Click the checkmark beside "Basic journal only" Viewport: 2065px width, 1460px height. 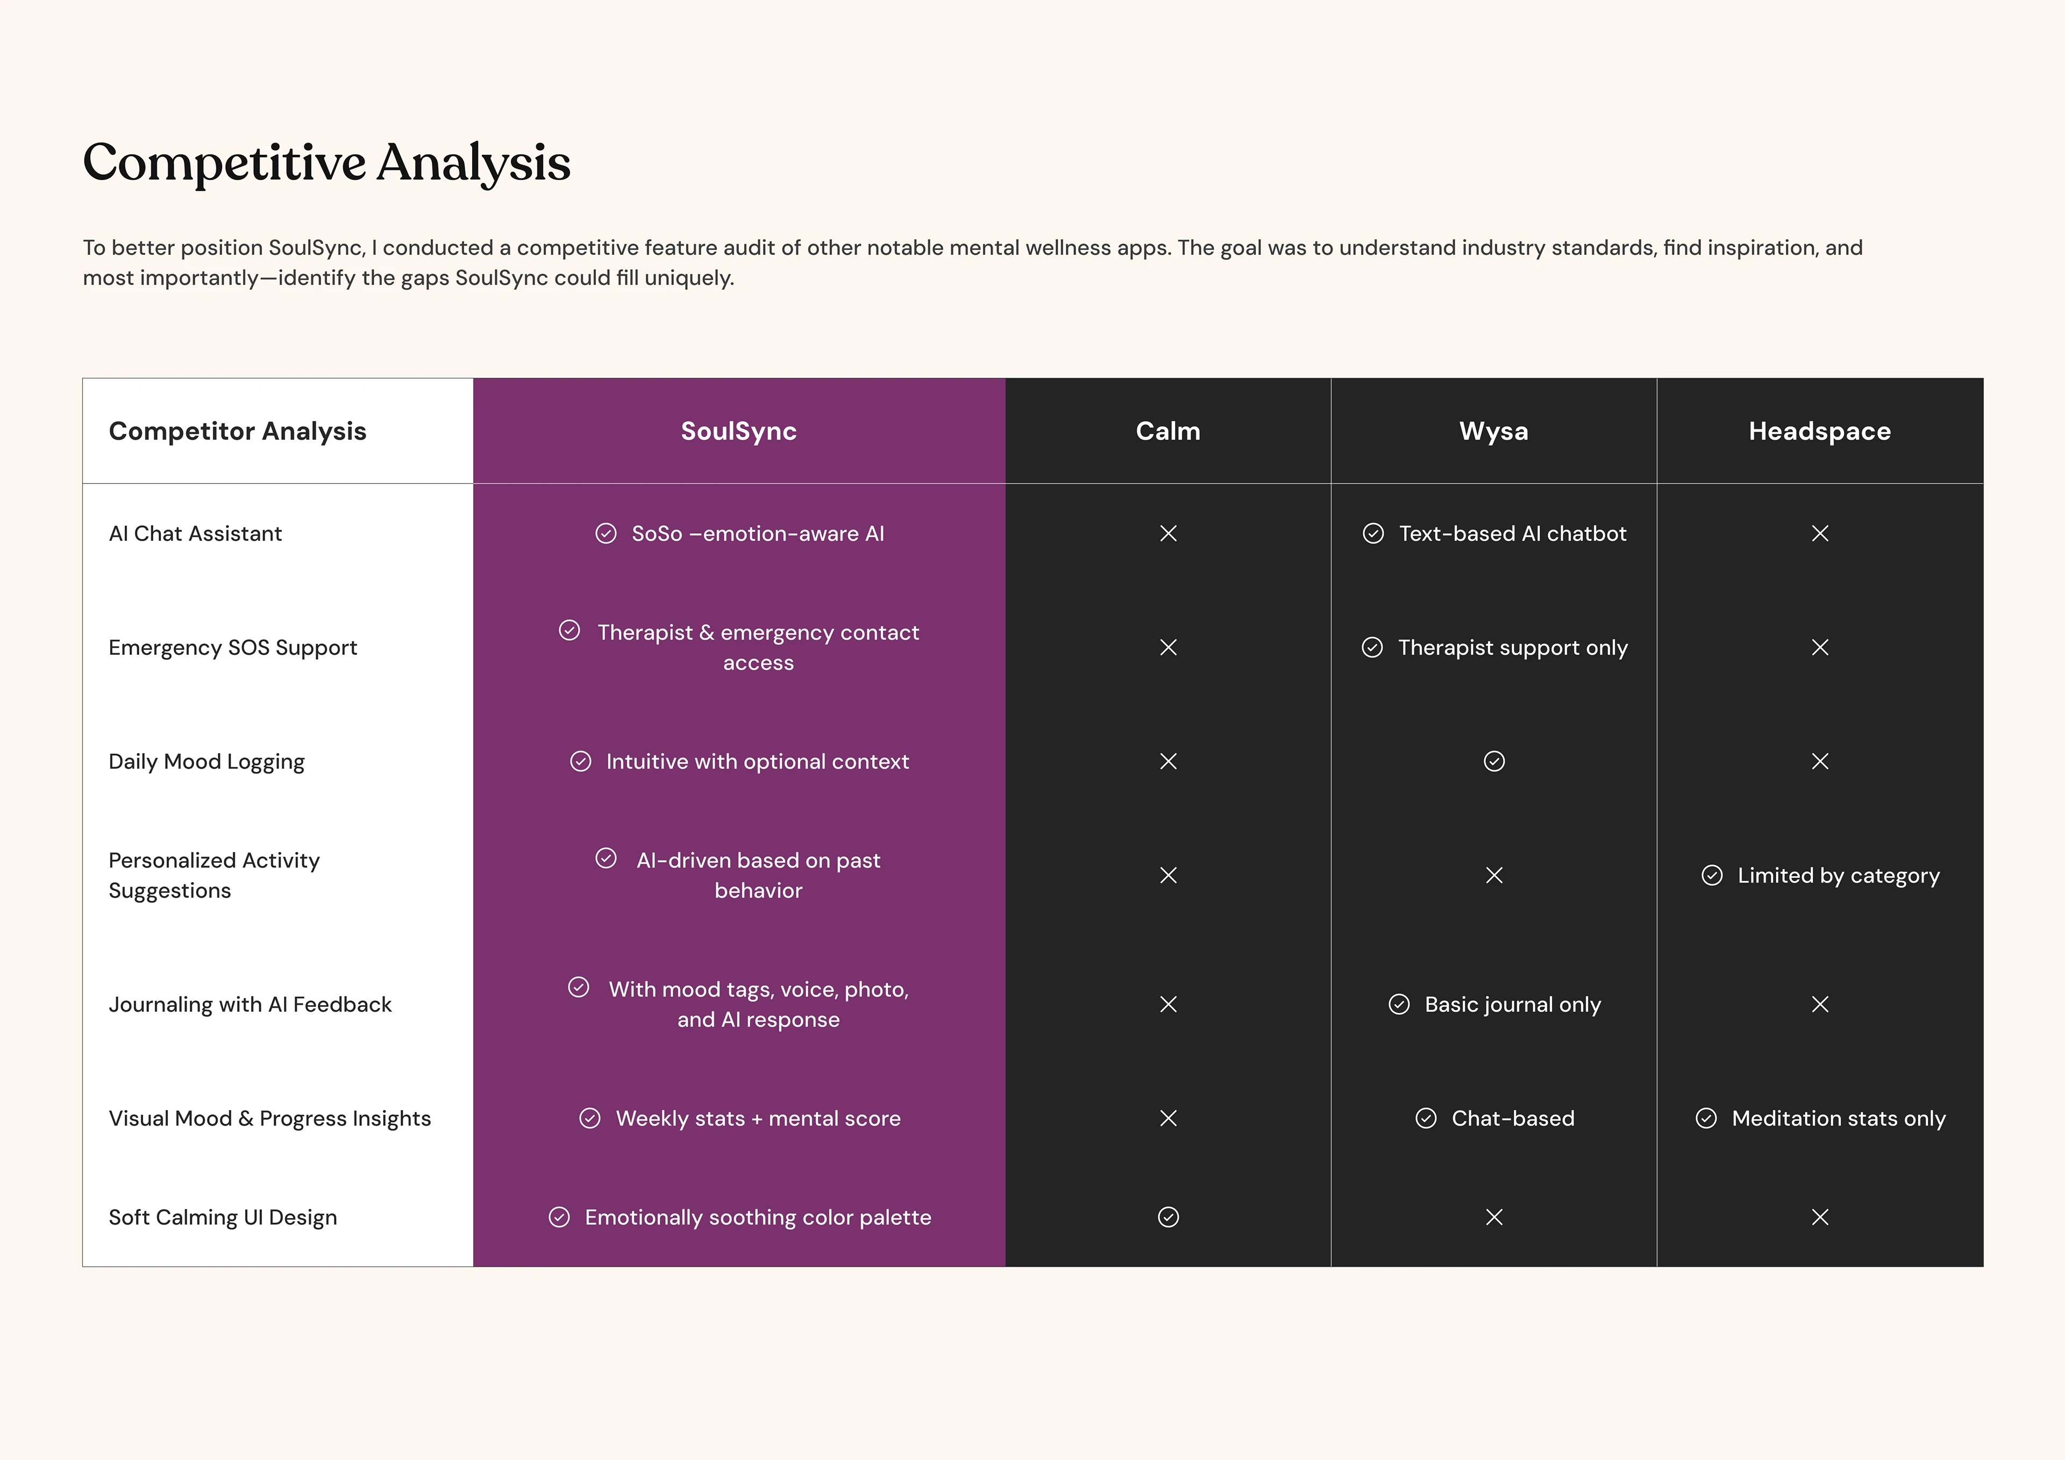[1399, 1004]
